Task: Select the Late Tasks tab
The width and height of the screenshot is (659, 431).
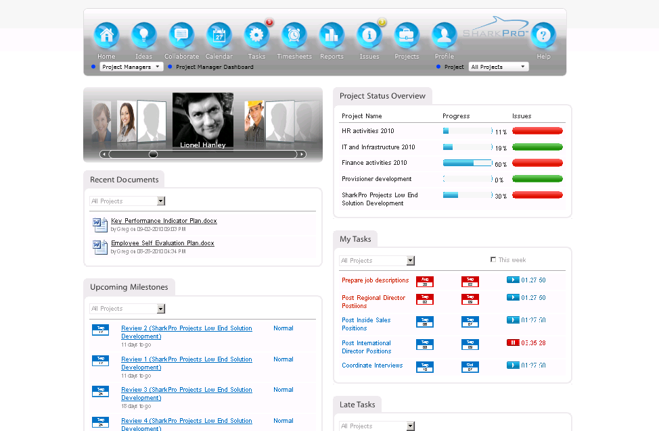Action: 357,405
